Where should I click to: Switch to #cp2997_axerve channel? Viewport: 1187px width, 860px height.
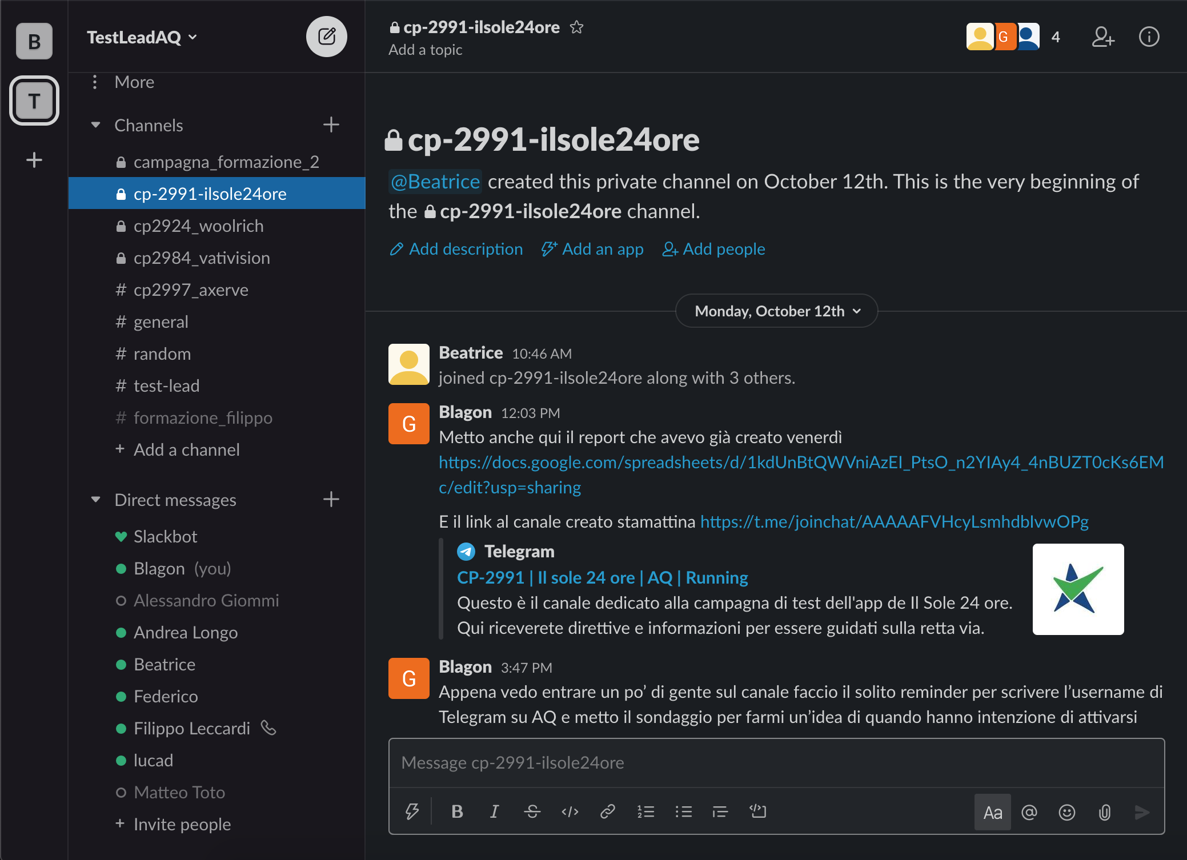[217, 290]
